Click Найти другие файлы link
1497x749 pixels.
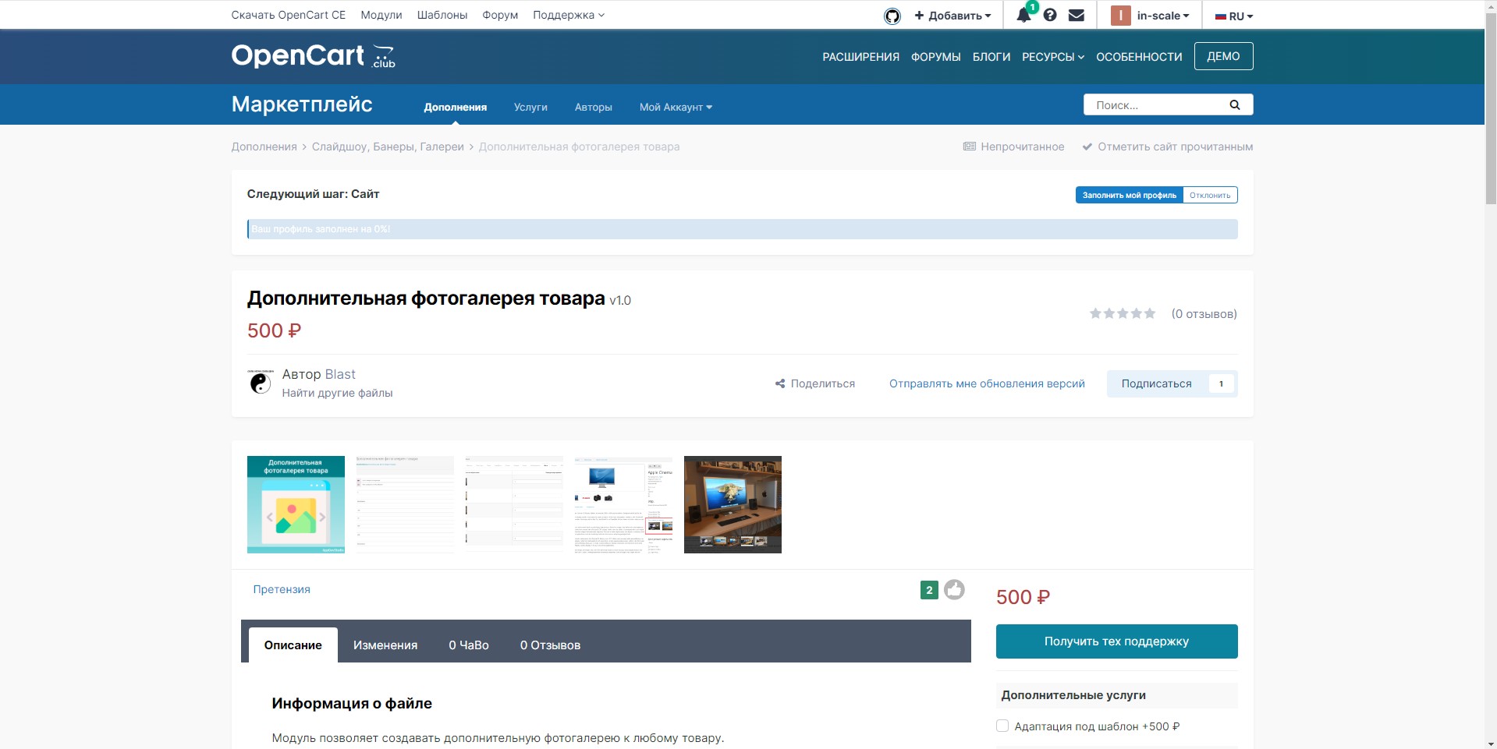pos(337,393)
